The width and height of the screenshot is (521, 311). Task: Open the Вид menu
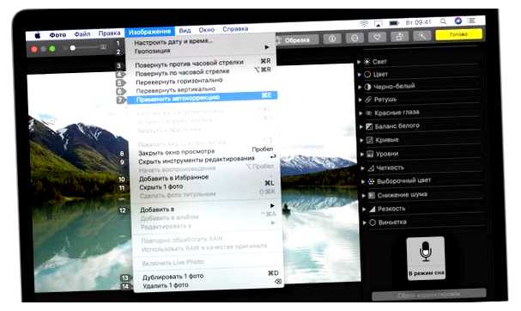[185, 31]
